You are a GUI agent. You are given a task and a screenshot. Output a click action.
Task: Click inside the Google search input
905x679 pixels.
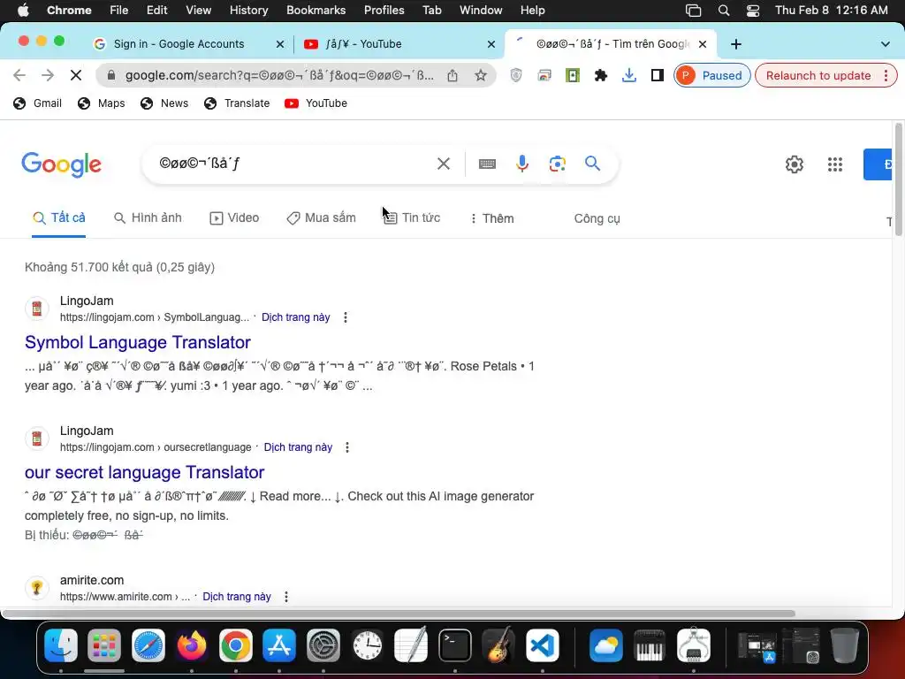coord(294,164)
